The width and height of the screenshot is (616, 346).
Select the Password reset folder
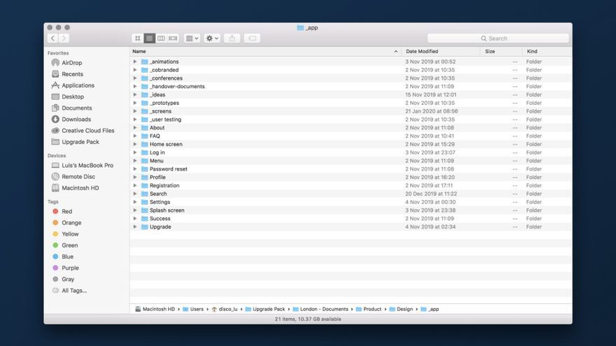point(168,169)
